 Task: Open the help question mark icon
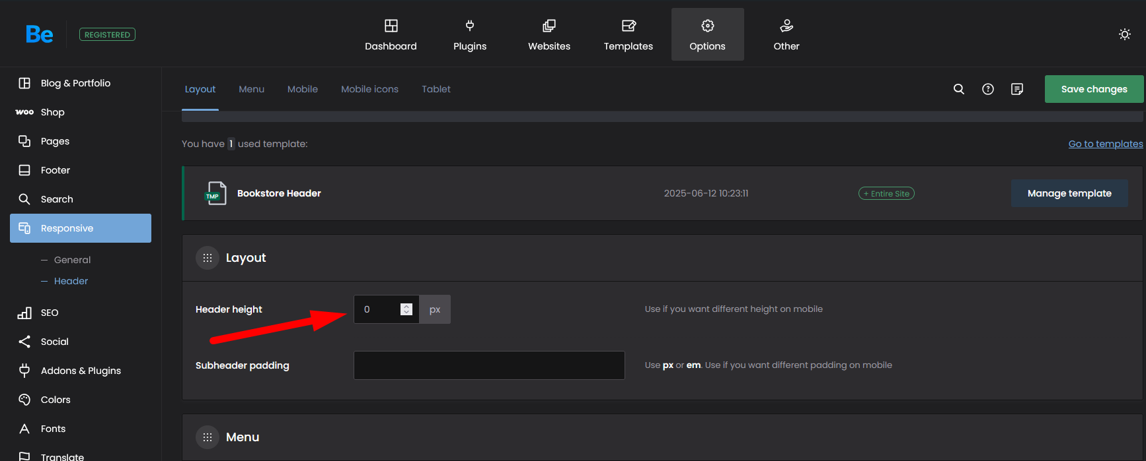pyautogui.click(x=987, y=89)
